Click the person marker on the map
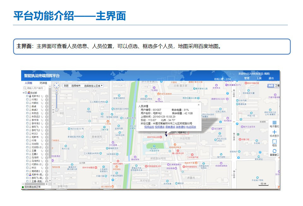Screen dimensions: 303x206 166,134
